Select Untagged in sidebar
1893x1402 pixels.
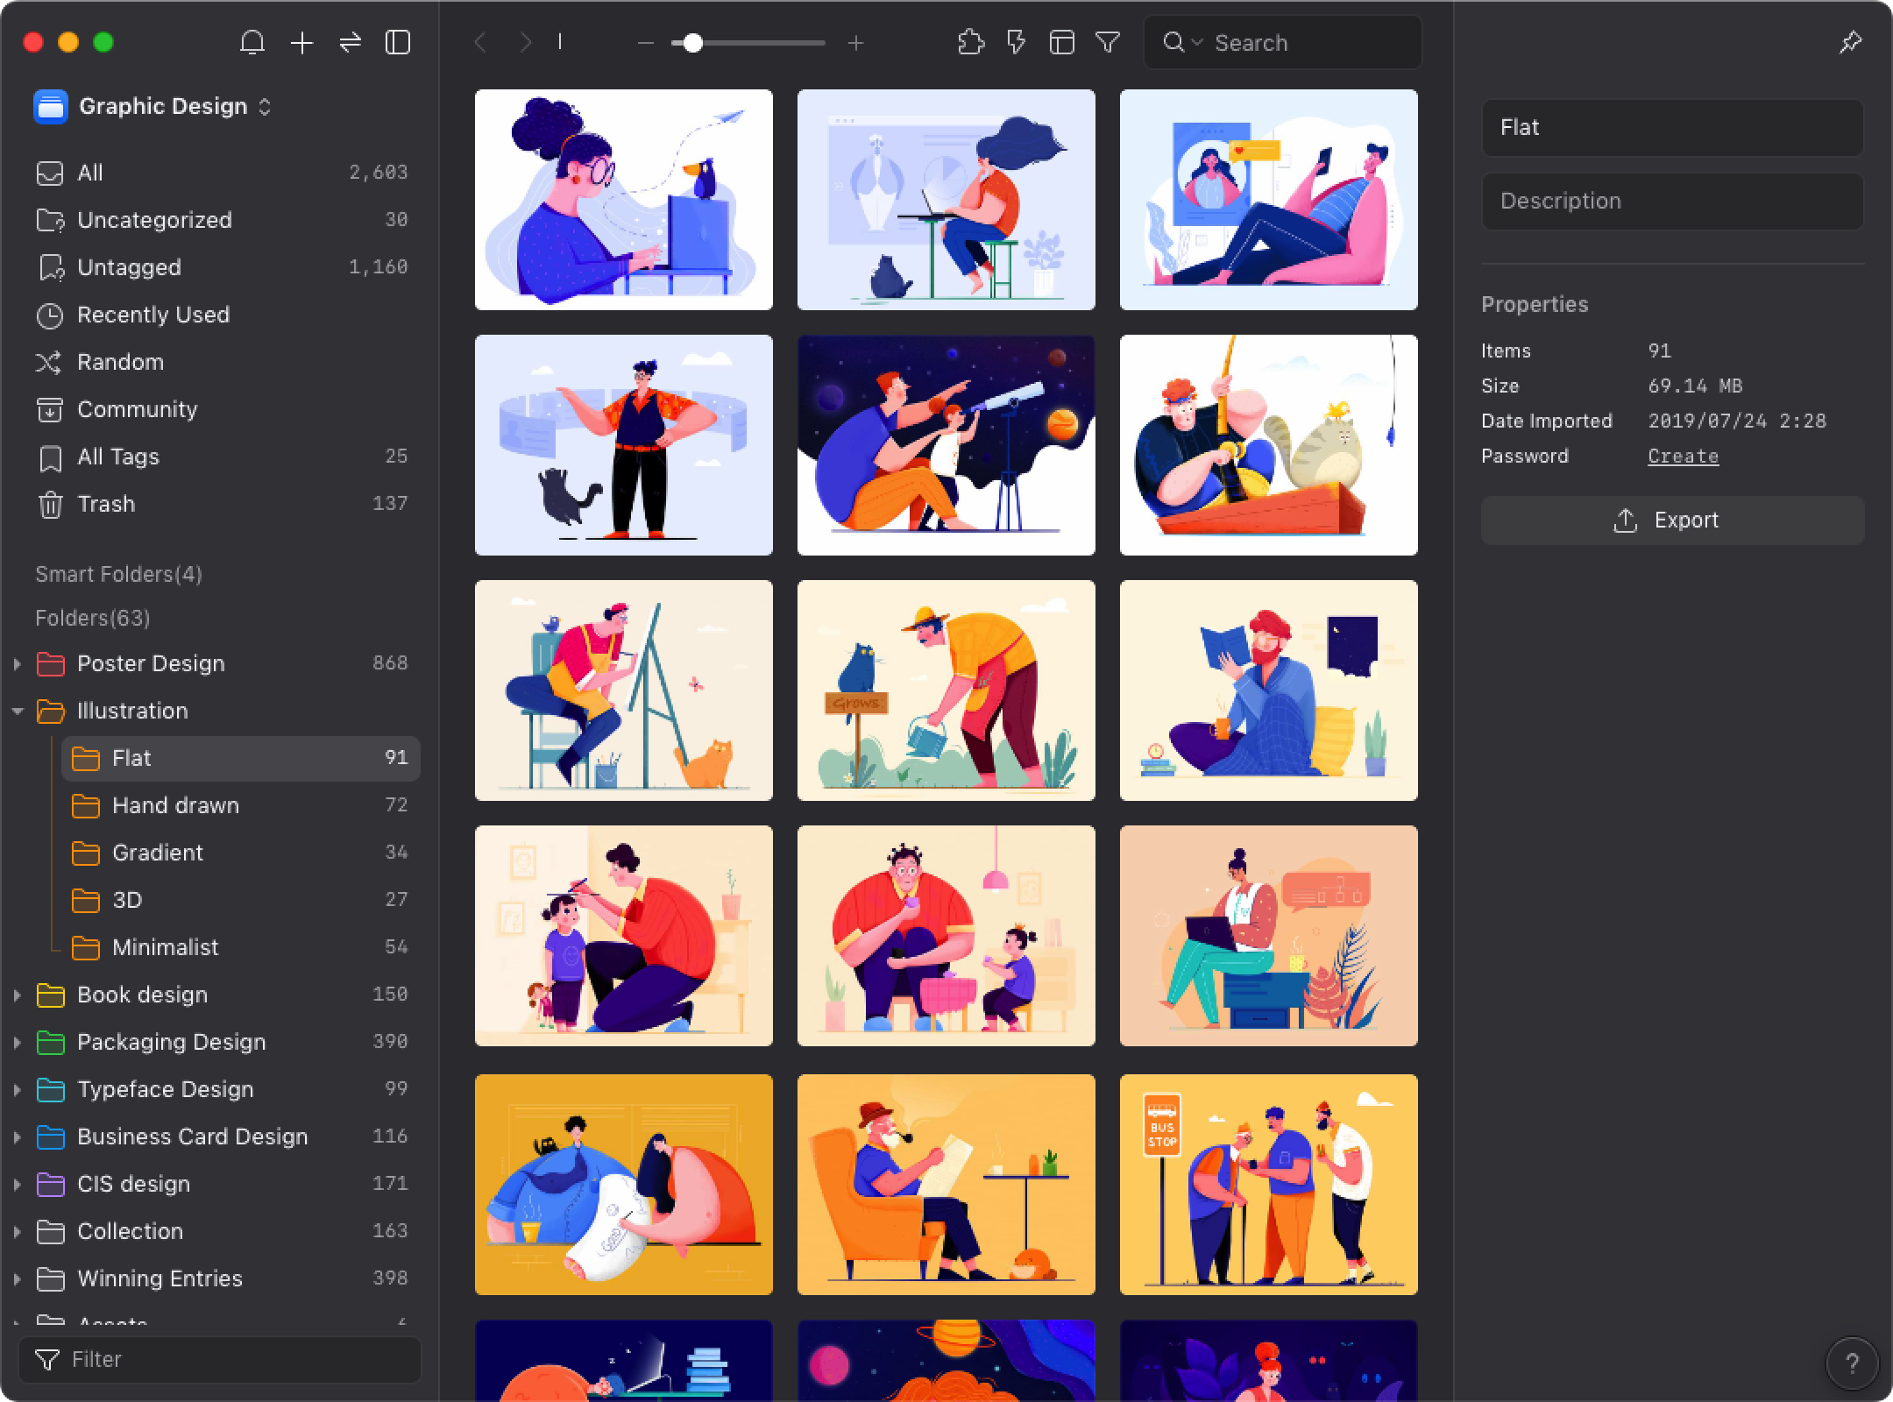coord(221,267)
